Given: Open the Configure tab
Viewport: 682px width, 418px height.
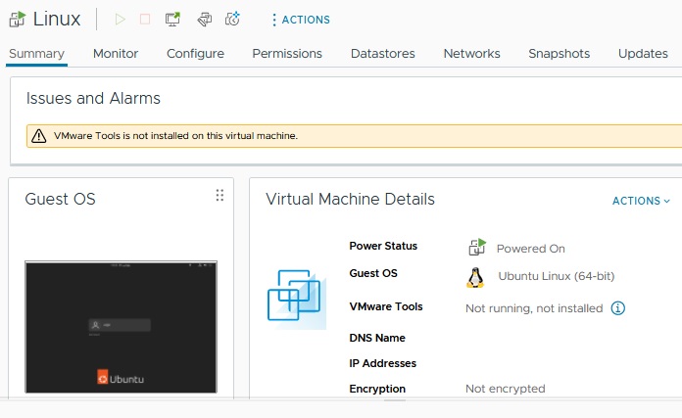Looking at the screenshot, I should coord(195,54).
